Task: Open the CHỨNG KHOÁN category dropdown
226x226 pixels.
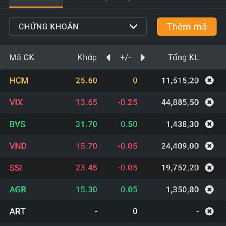Action: (x=78, y=27)
